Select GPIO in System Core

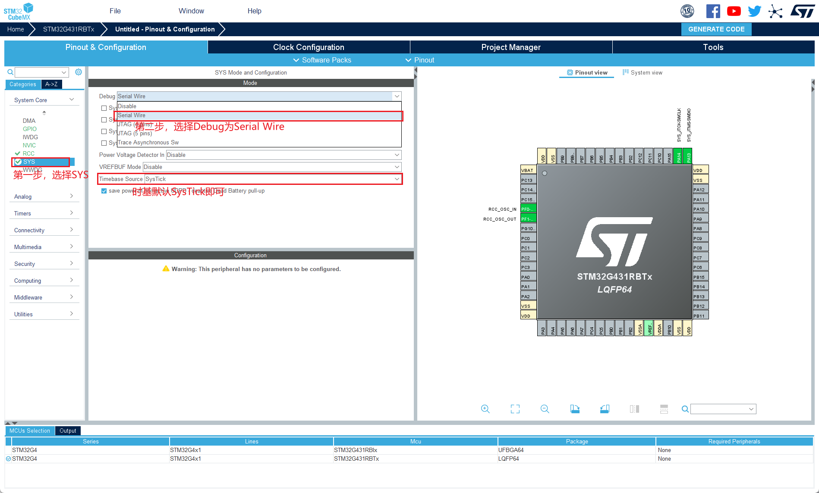click(30, 129)
